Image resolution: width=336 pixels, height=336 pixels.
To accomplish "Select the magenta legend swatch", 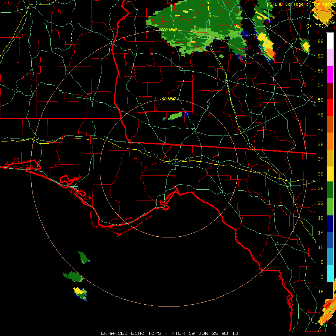I will coord(330,74).
